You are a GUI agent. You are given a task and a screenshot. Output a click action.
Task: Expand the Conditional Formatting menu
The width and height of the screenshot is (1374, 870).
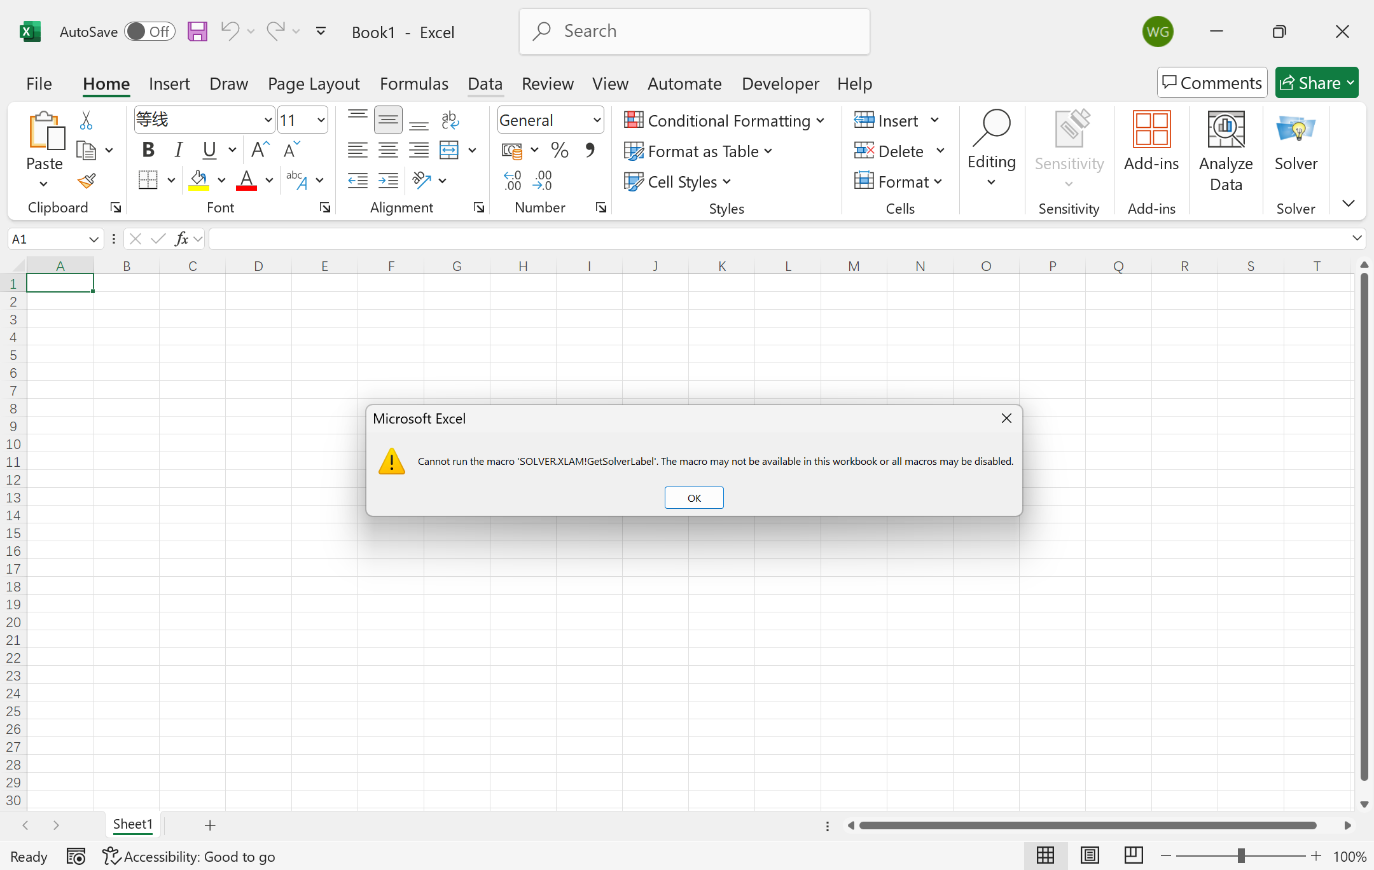click(x=724, y=121)
